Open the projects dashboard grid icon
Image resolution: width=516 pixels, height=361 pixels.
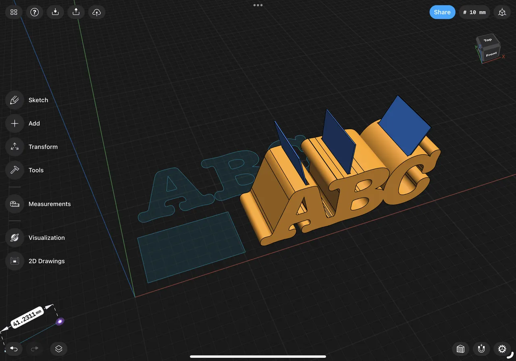13,12
